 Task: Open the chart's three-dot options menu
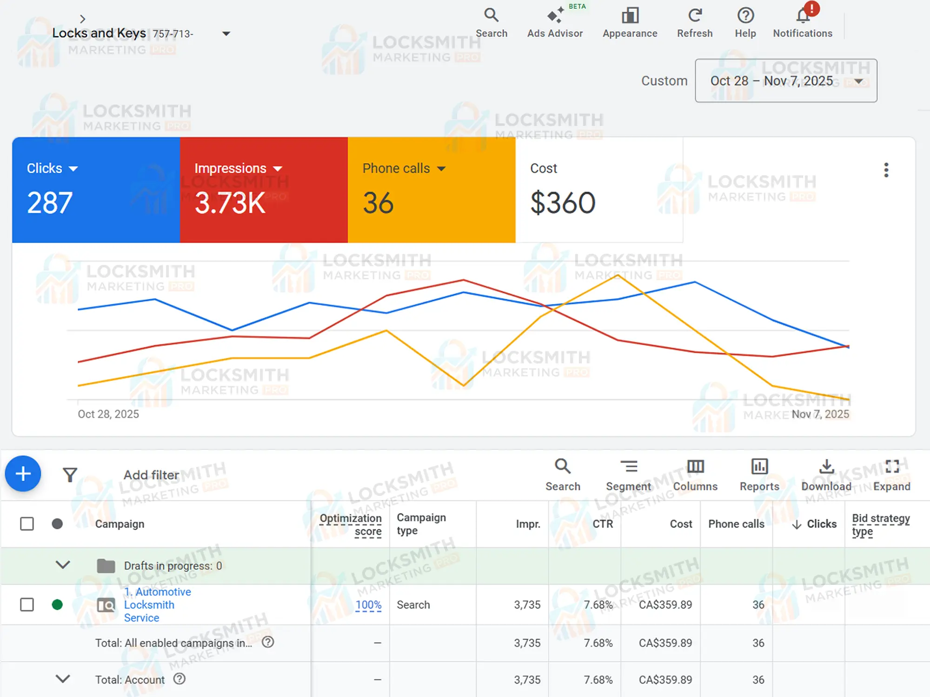point(886,171)
